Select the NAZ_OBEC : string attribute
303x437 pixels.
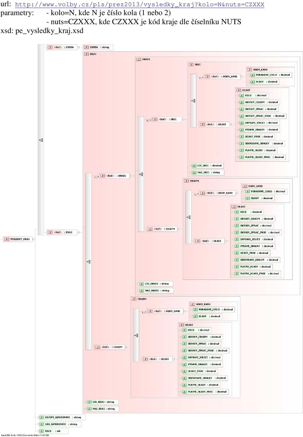pyautogui.click(x=207, y=172)
